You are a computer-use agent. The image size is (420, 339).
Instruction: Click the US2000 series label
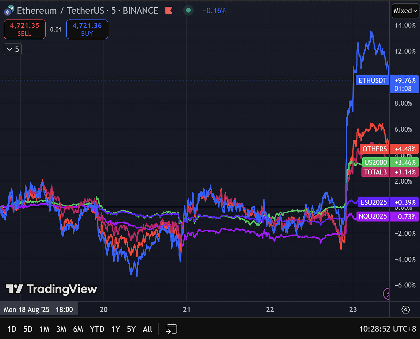click(x=376, y=162)
